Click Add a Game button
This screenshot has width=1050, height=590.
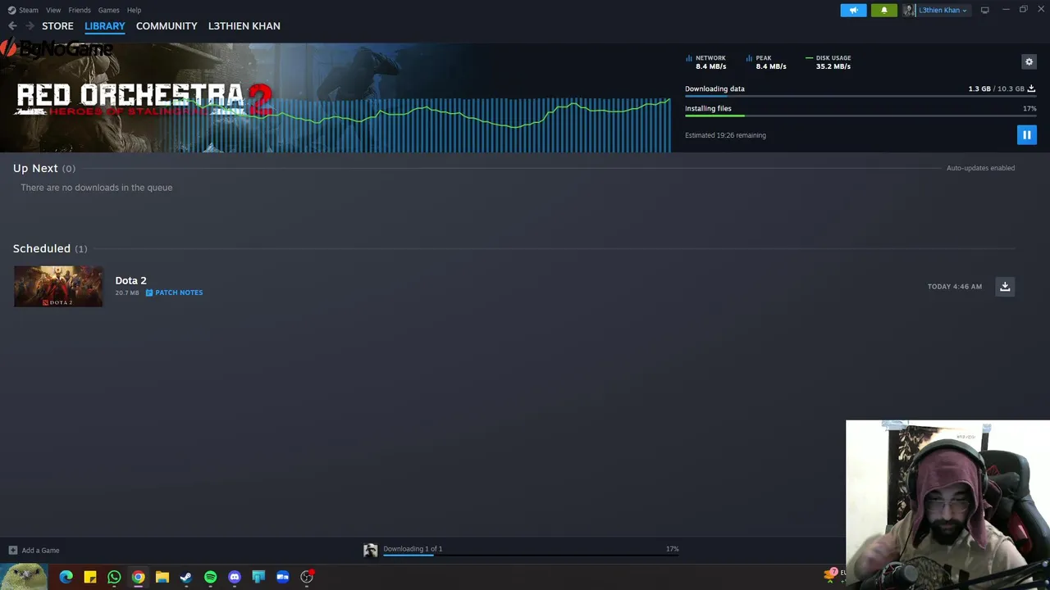(34, 551)
